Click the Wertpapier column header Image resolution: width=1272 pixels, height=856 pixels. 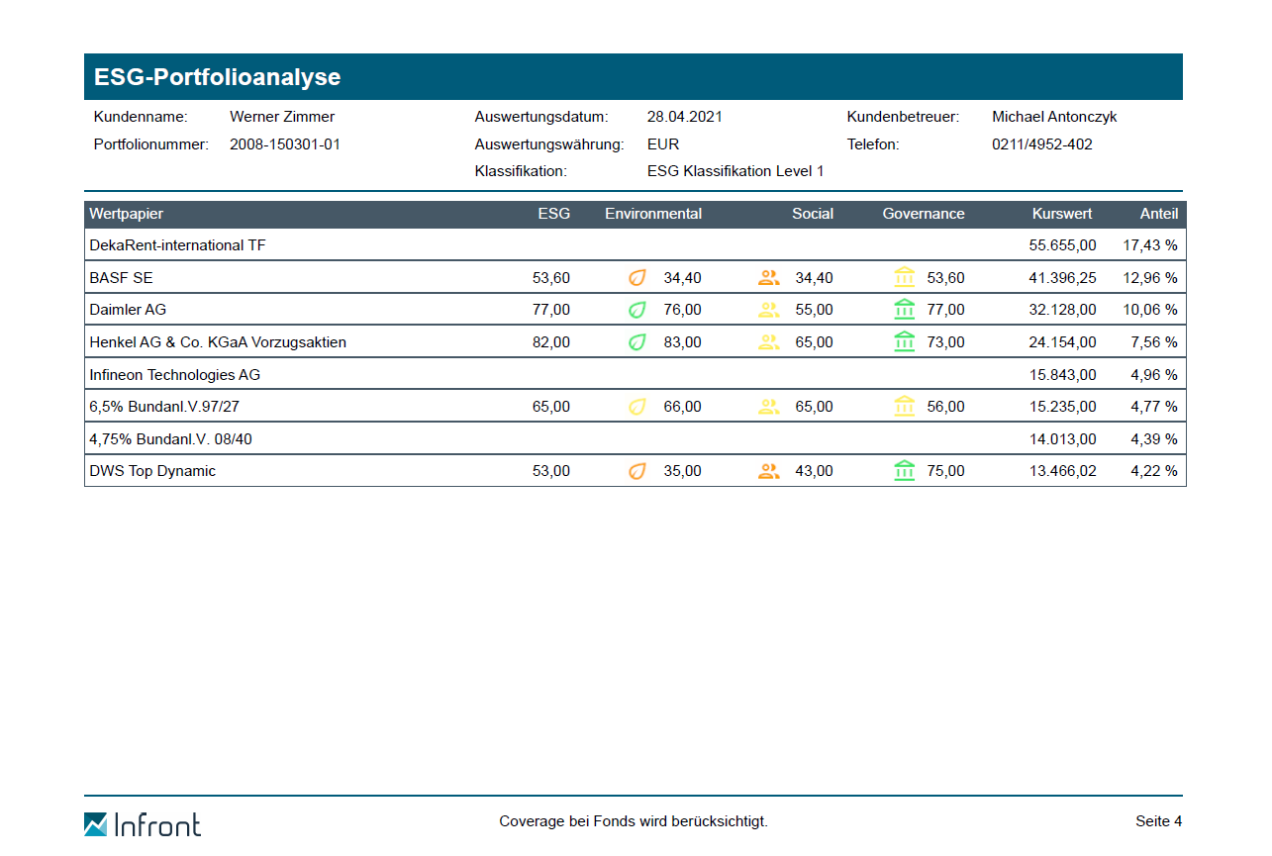tap(127, 214)
